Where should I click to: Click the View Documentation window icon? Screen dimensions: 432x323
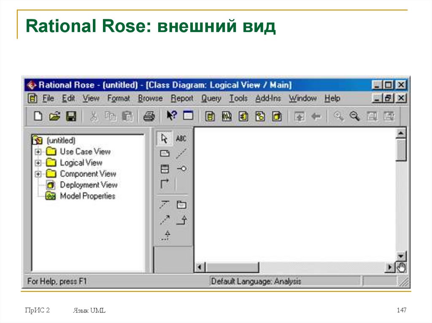[188, 115]
